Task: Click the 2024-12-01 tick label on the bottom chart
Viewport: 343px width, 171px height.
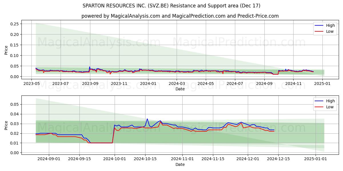Action: coord(248,159)
